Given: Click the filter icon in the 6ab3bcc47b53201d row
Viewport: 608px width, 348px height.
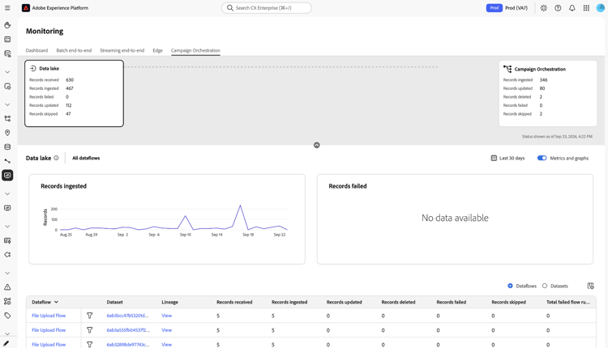Looking at the screenshot, I should pyautogui.click(x=89, y=316).
